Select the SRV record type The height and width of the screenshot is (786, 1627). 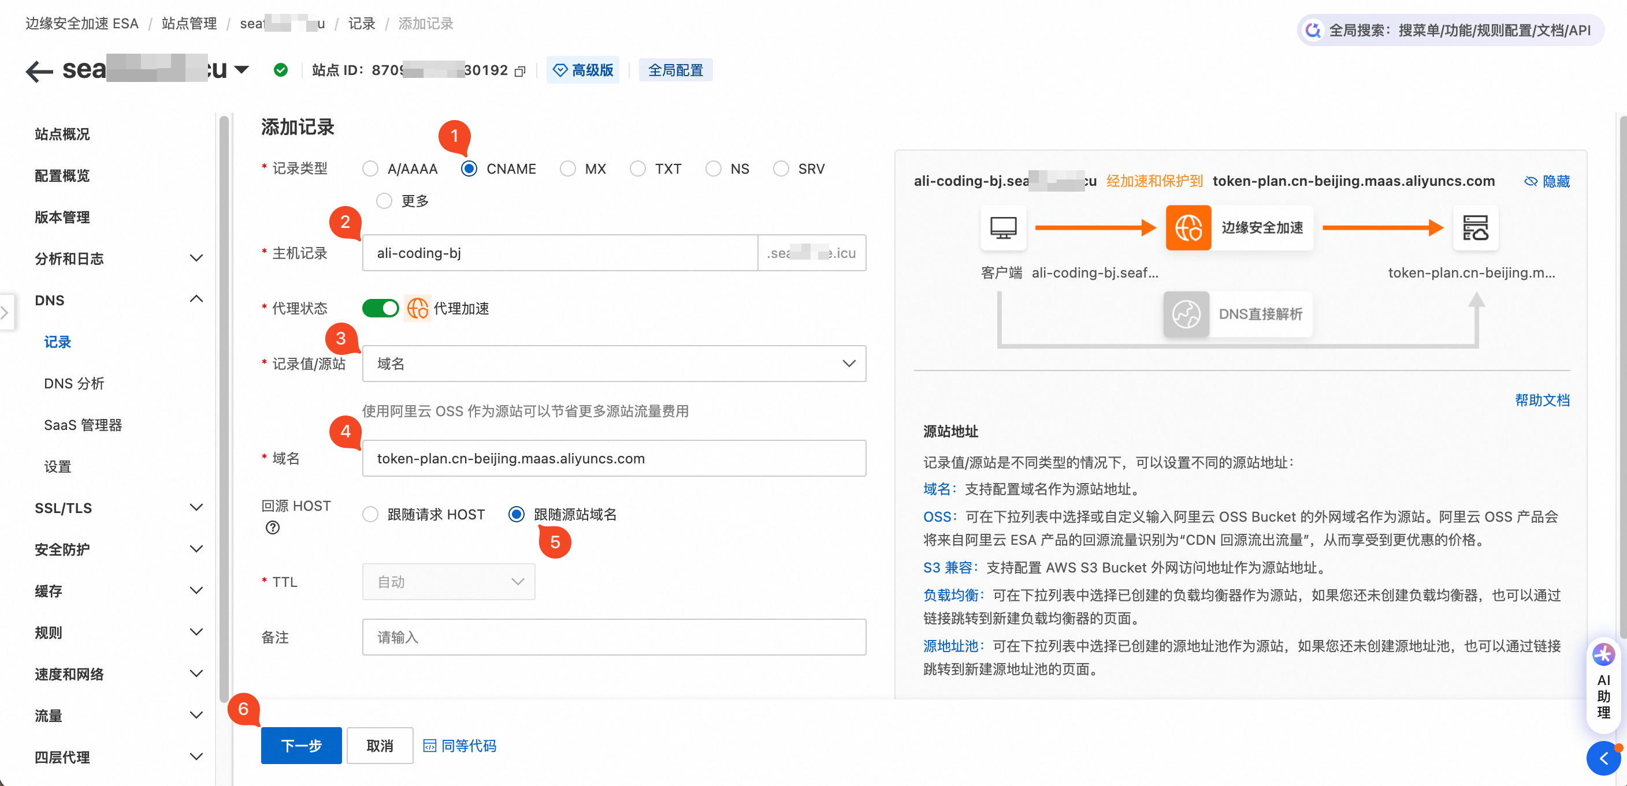point(781,169)
